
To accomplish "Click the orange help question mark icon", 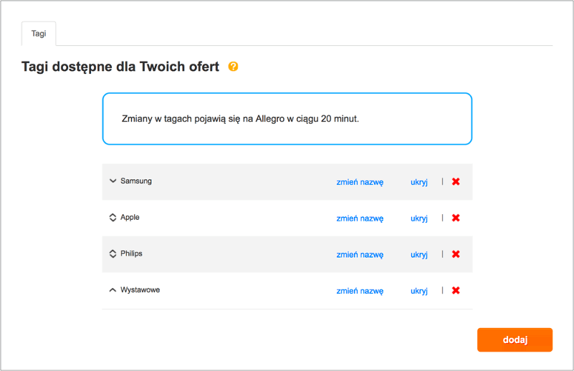I will 233,67.
